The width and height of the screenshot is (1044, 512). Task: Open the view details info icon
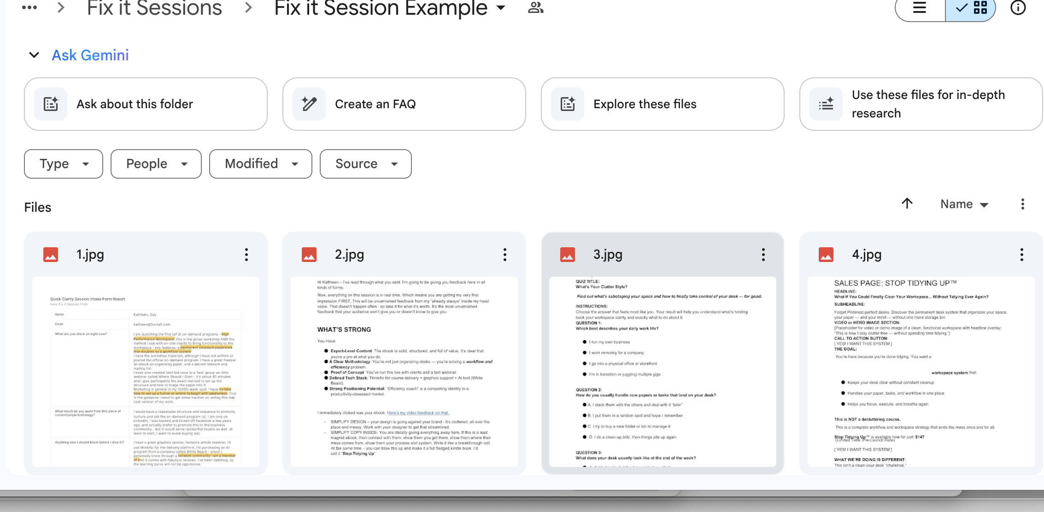click(x=1018, y=8)
